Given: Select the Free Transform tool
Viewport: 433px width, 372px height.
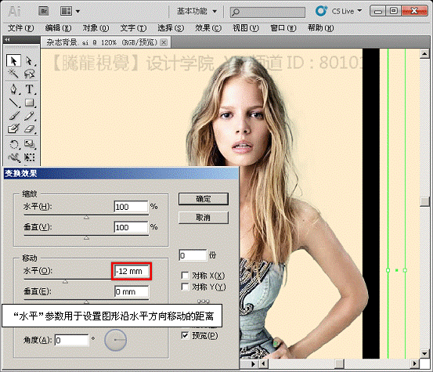Looking at the screenshot, I should pyautogui.click(x=29, y=157).
